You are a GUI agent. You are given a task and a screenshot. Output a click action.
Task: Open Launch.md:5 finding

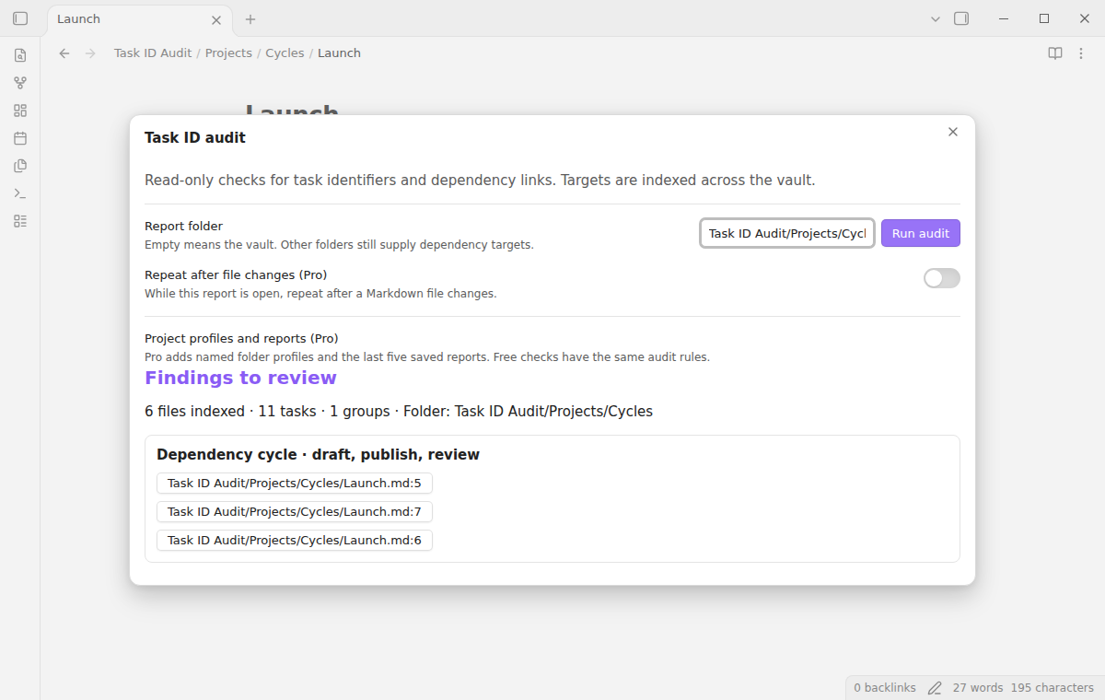click(295, 484)
